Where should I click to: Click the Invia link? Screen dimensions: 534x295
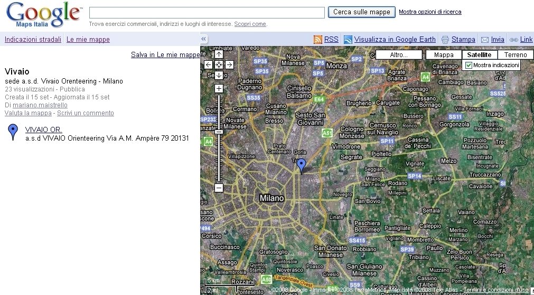[x=498, y=40]
